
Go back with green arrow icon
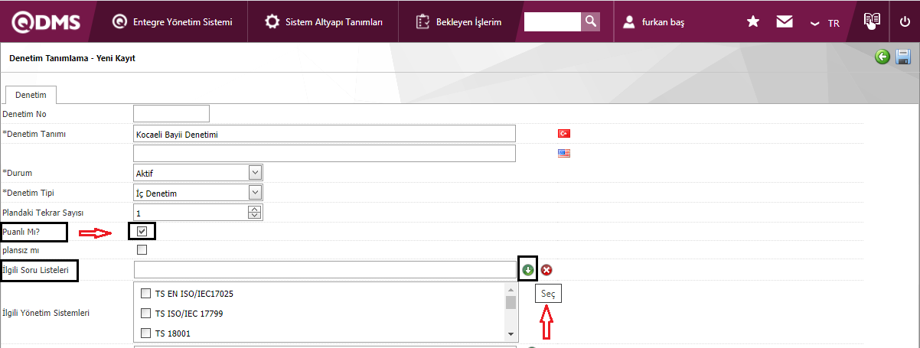click(882, 57)
